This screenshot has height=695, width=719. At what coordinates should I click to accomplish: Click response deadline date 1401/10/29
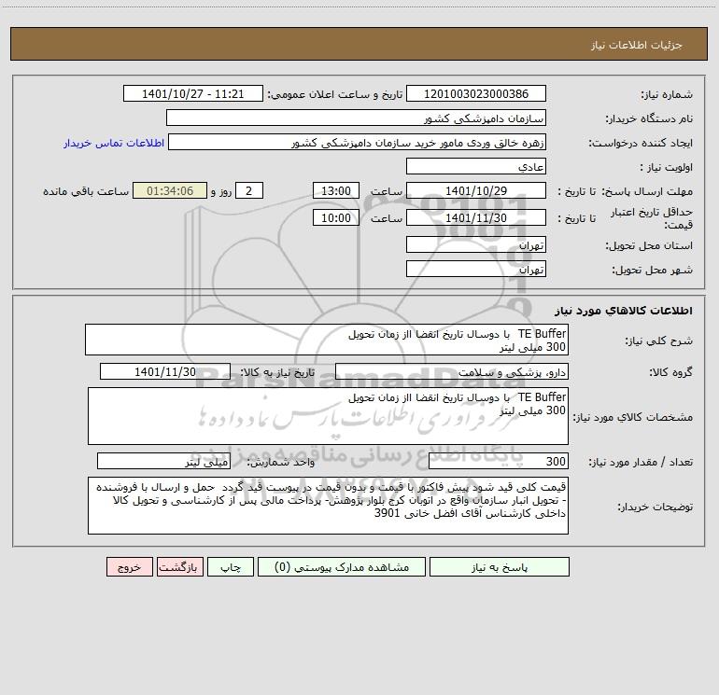(x=476, y=190)
